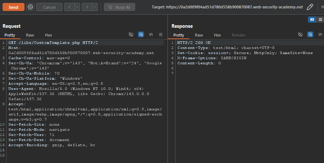The image size is (324, 163).
Task: Click the Response panel heading
Action: click(182, 26)
